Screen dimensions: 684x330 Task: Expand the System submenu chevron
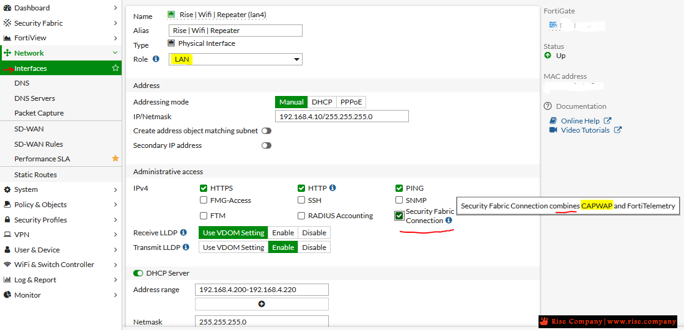tap(115, 189)
